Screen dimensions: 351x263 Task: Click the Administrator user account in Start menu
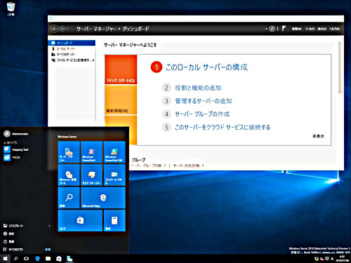(x=16, y=134)
